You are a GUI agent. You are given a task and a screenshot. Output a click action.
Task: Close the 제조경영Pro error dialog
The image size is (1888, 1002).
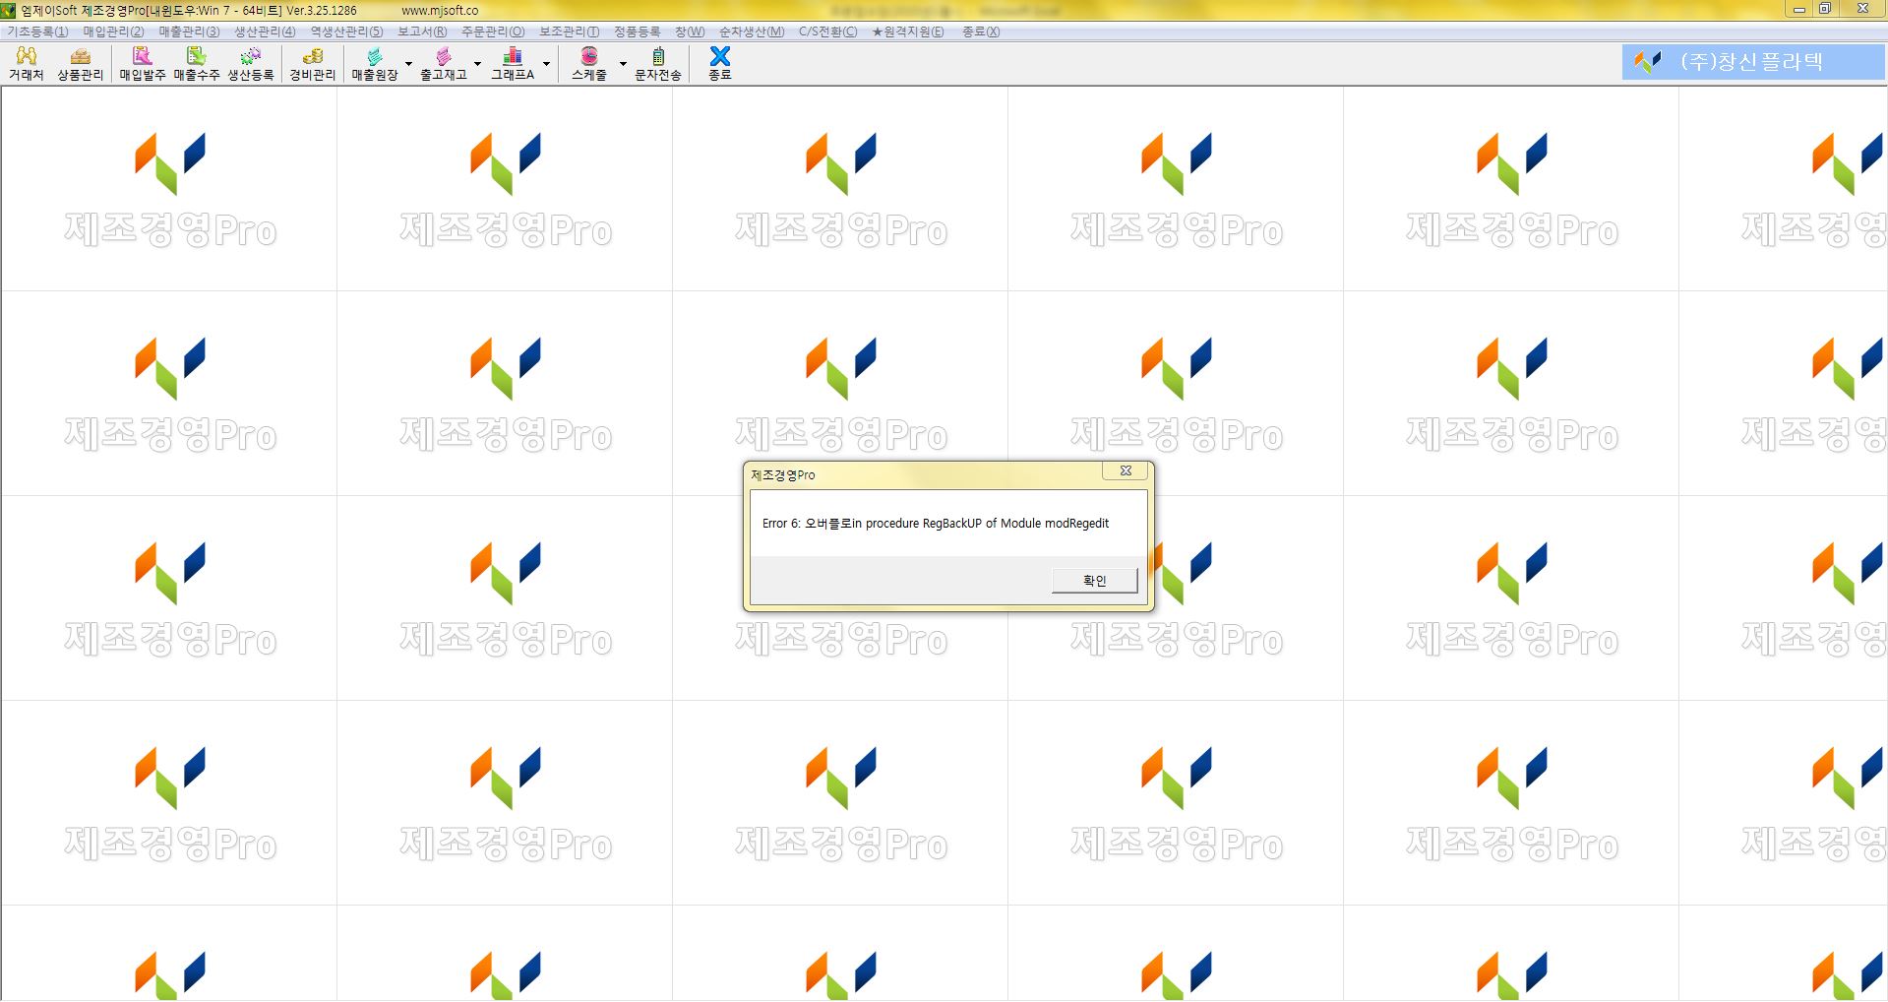1126,470
